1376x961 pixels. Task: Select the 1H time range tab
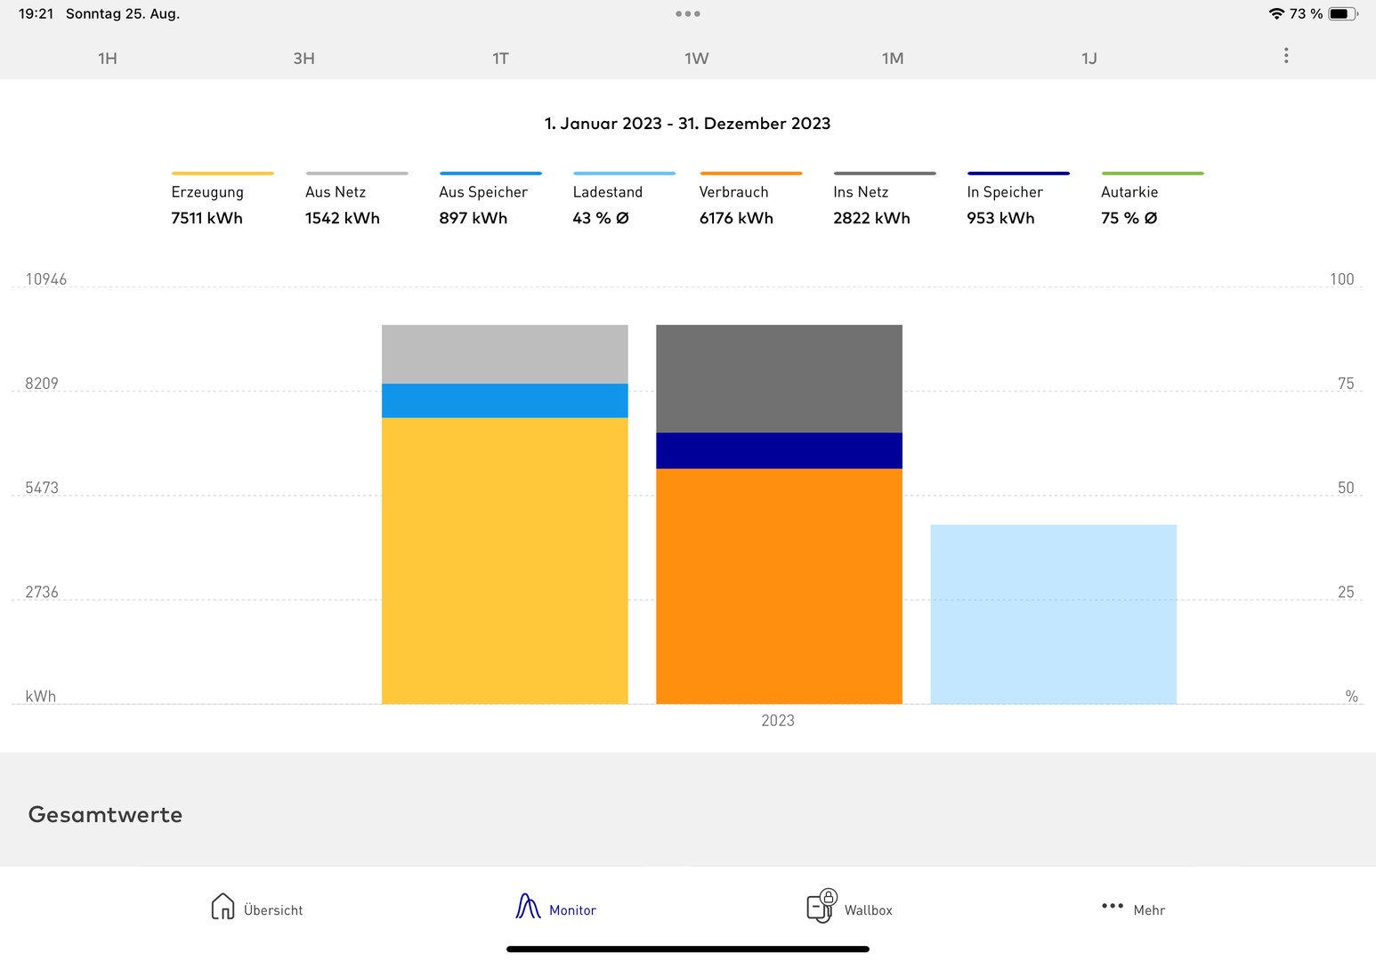[x=108, y=59]
